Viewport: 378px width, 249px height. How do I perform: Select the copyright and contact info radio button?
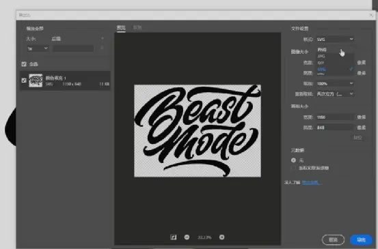293,168
